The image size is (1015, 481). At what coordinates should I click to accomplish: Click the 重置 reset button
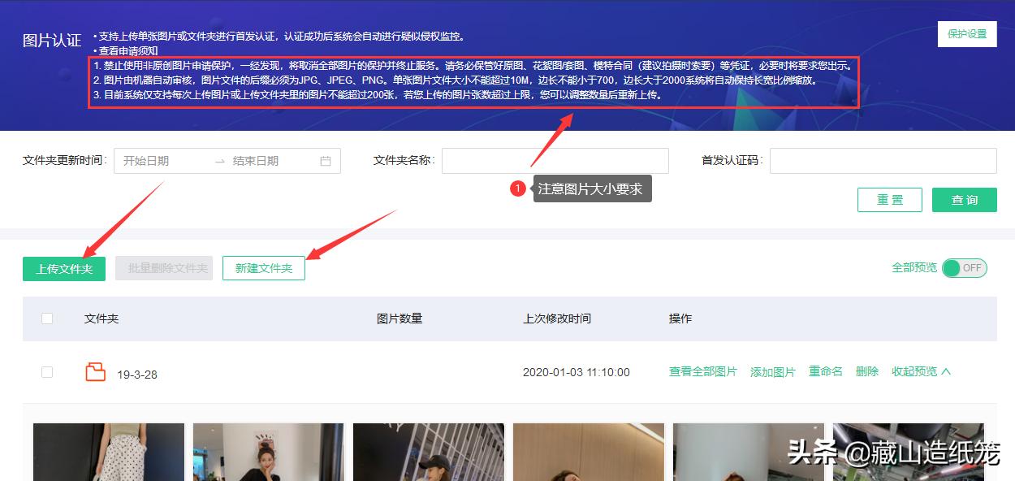point(889,199)
